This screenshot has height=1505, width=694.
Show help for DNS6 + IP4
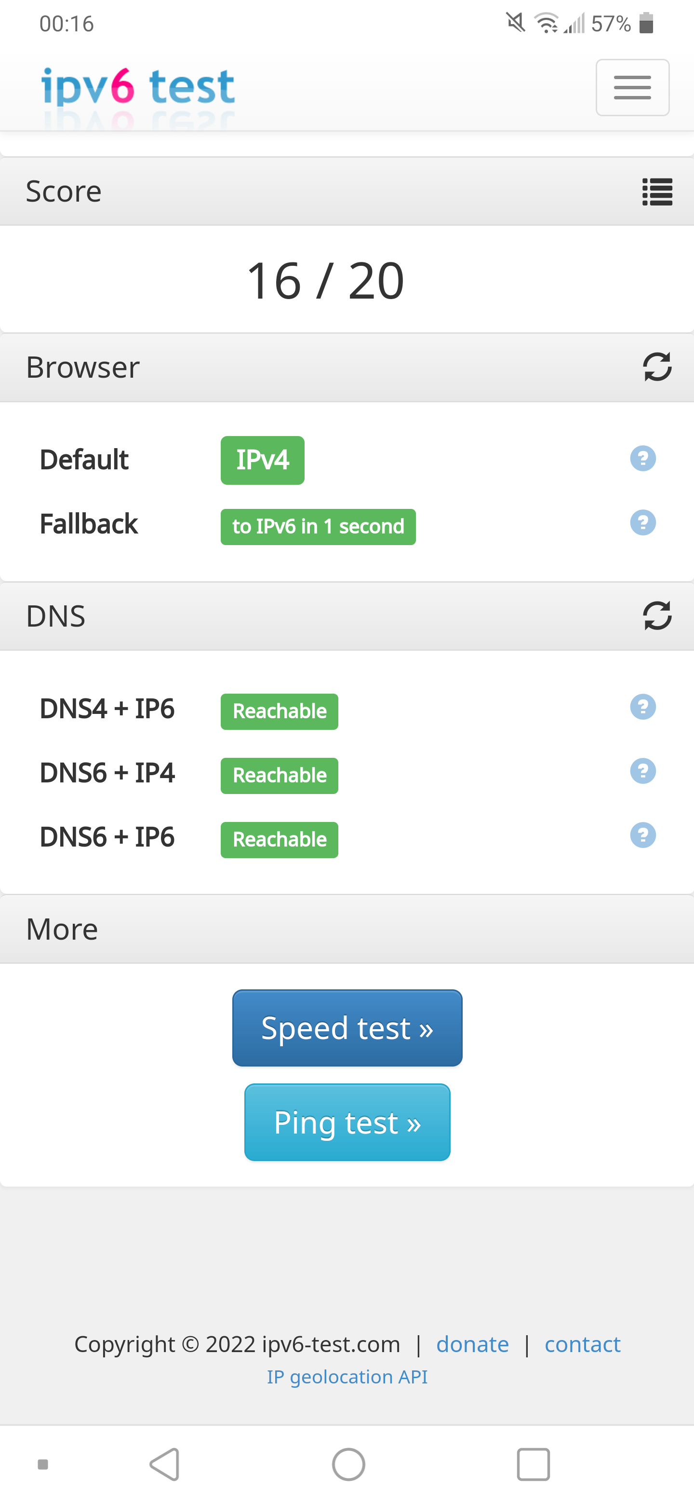(643, 771)
